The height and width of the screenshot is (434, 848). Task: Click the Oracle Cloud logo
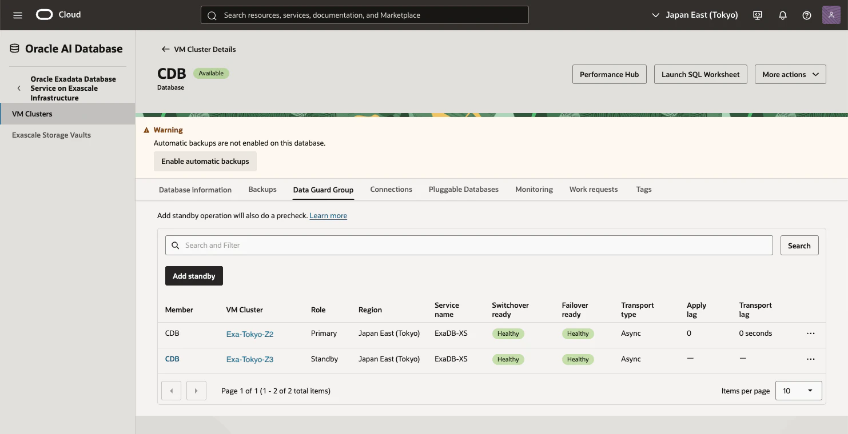point(58,15)
